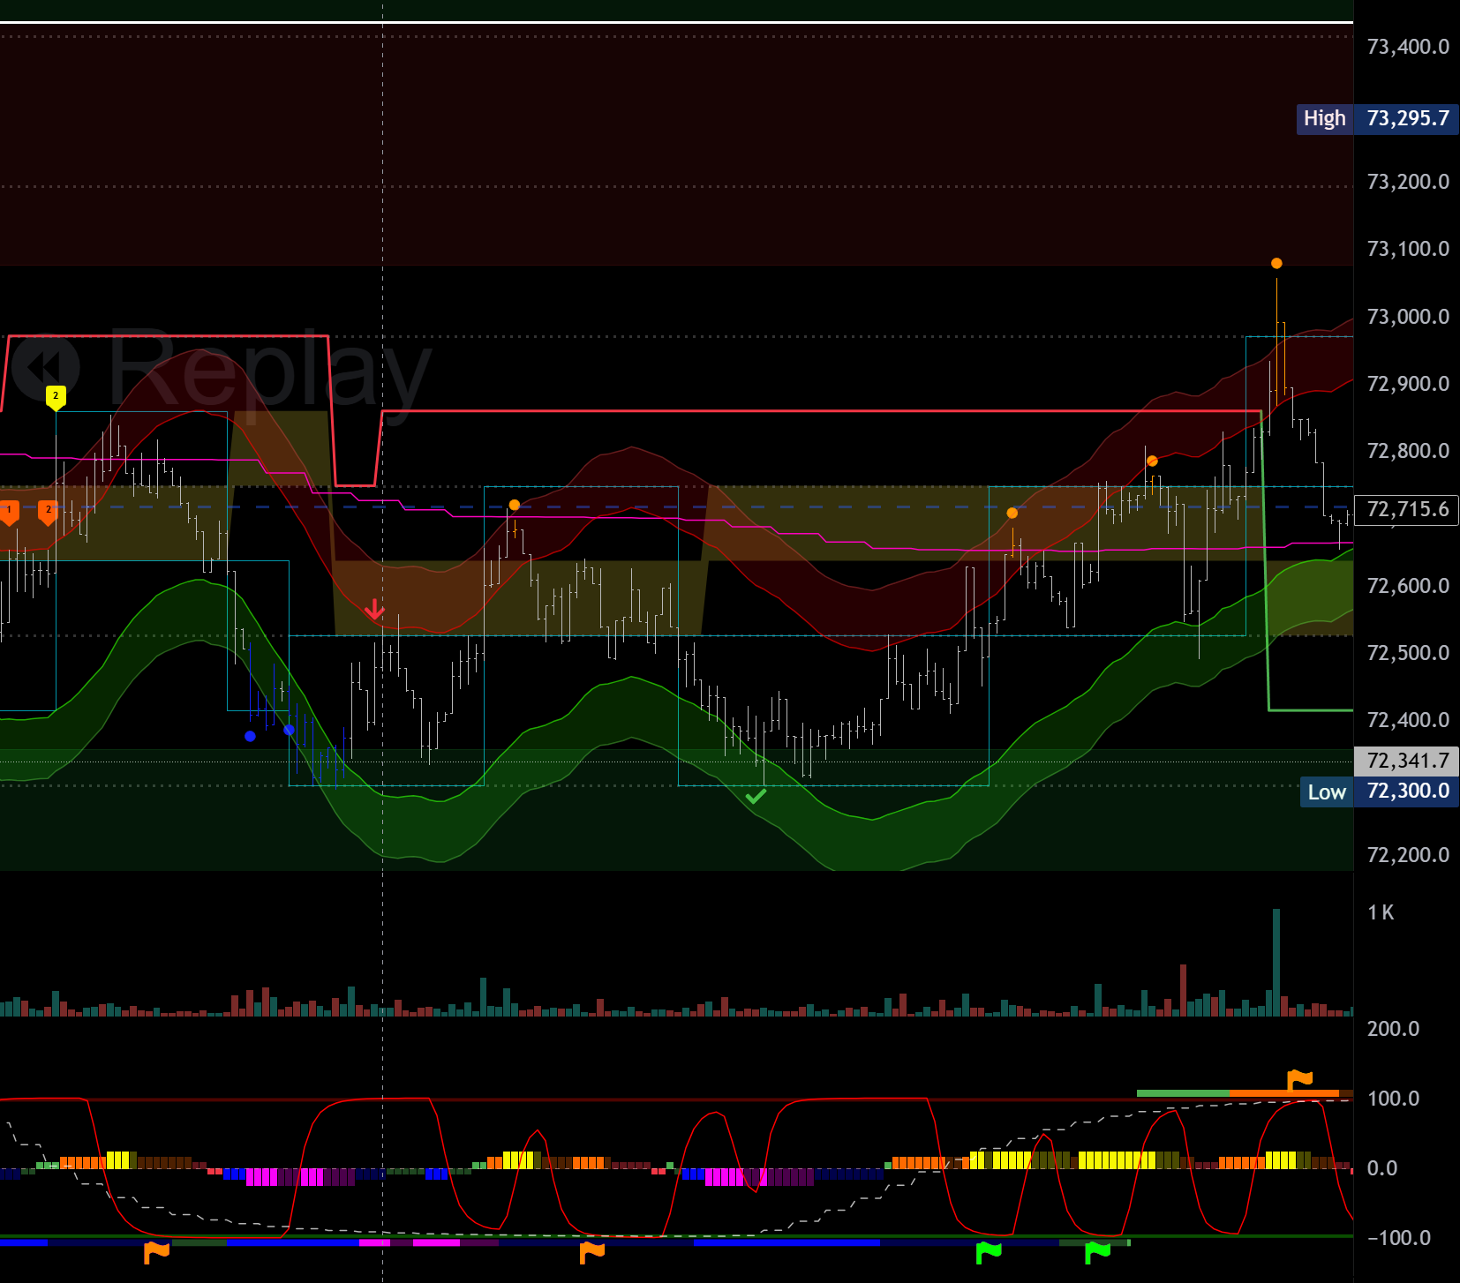The image size is (1460, 1283).
Task: Click the 73,000.0 price axis label
Action: [x=1407, y=317]
